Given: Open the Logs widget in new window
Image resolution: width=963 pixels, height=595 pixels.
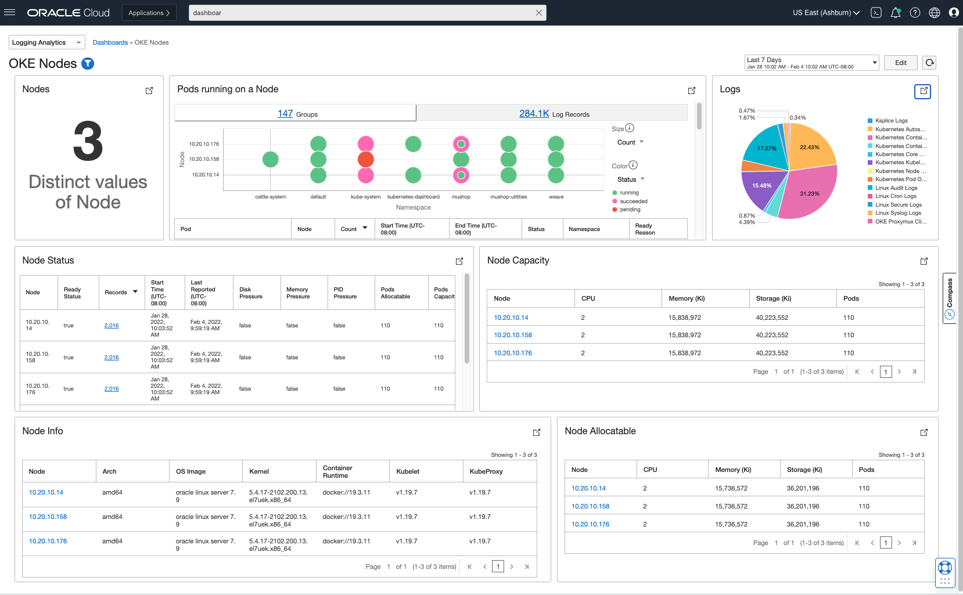Looking at the screenshot, I should pyautogui.click(x=922, y=91).
